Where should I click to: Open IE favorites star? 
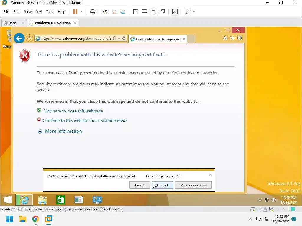click(x=232, y=38)
